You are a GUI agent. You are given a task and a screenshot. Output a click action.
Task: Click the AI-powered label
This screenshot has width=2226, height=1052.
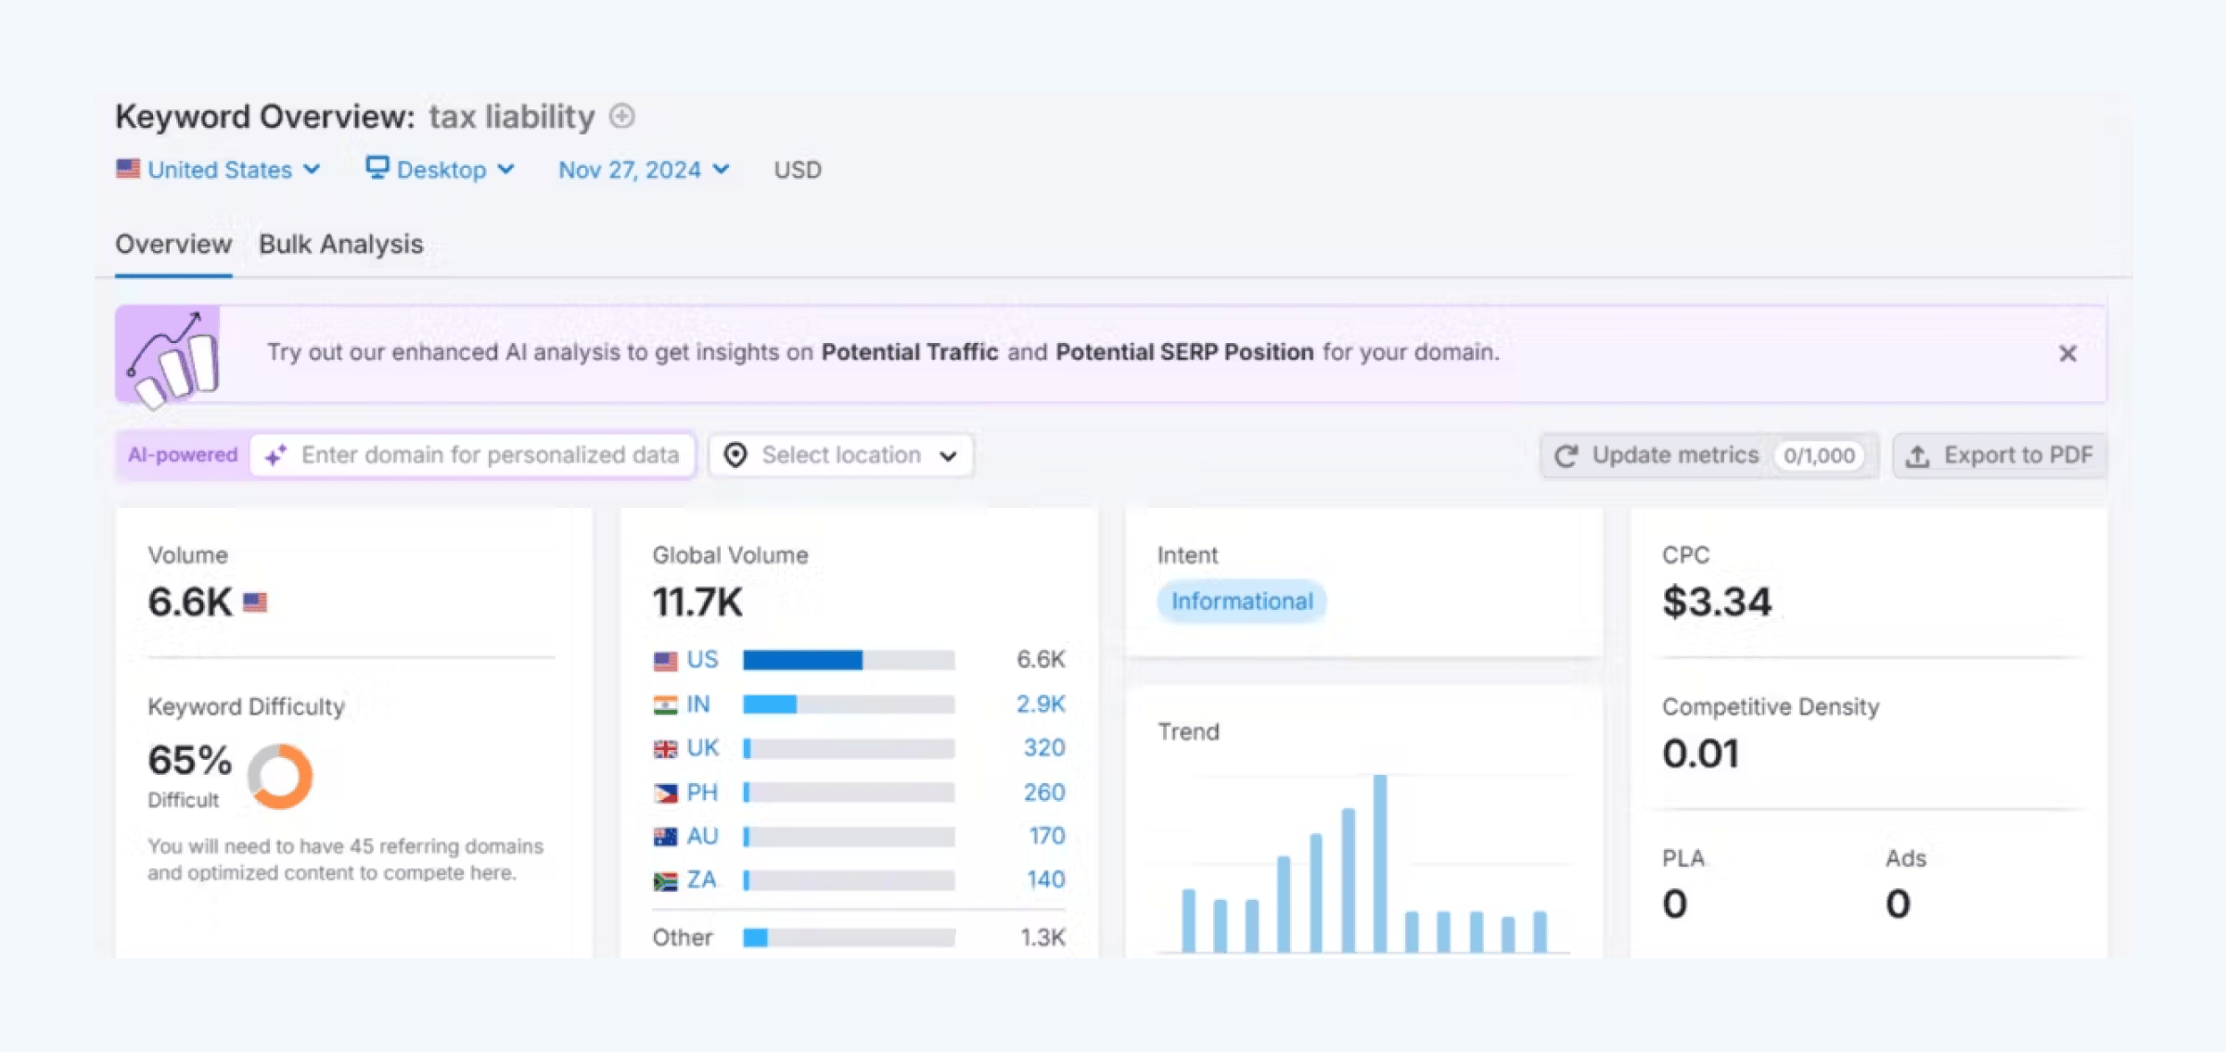[x=183, y=455]
